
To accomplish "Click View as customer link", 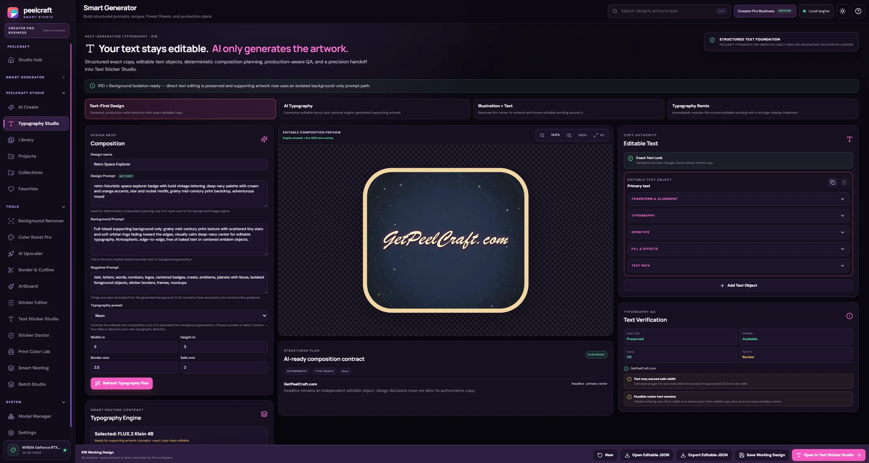I will [x=54, y=31].
